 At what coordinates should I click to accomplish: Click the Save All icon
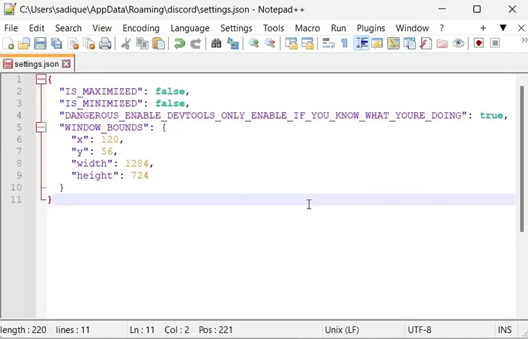point(56,44)
